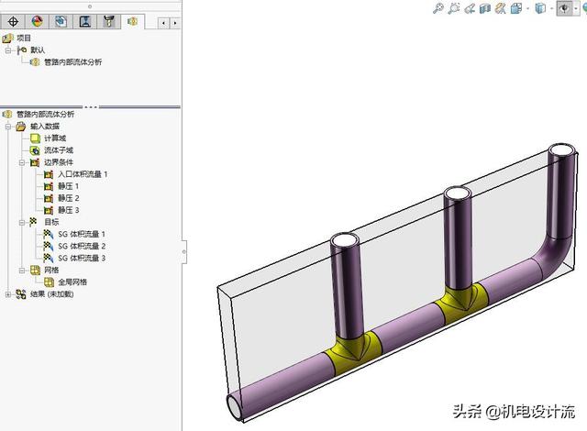
Task: Click the 计算域 computational domain icon
Action: click(35, 138)
